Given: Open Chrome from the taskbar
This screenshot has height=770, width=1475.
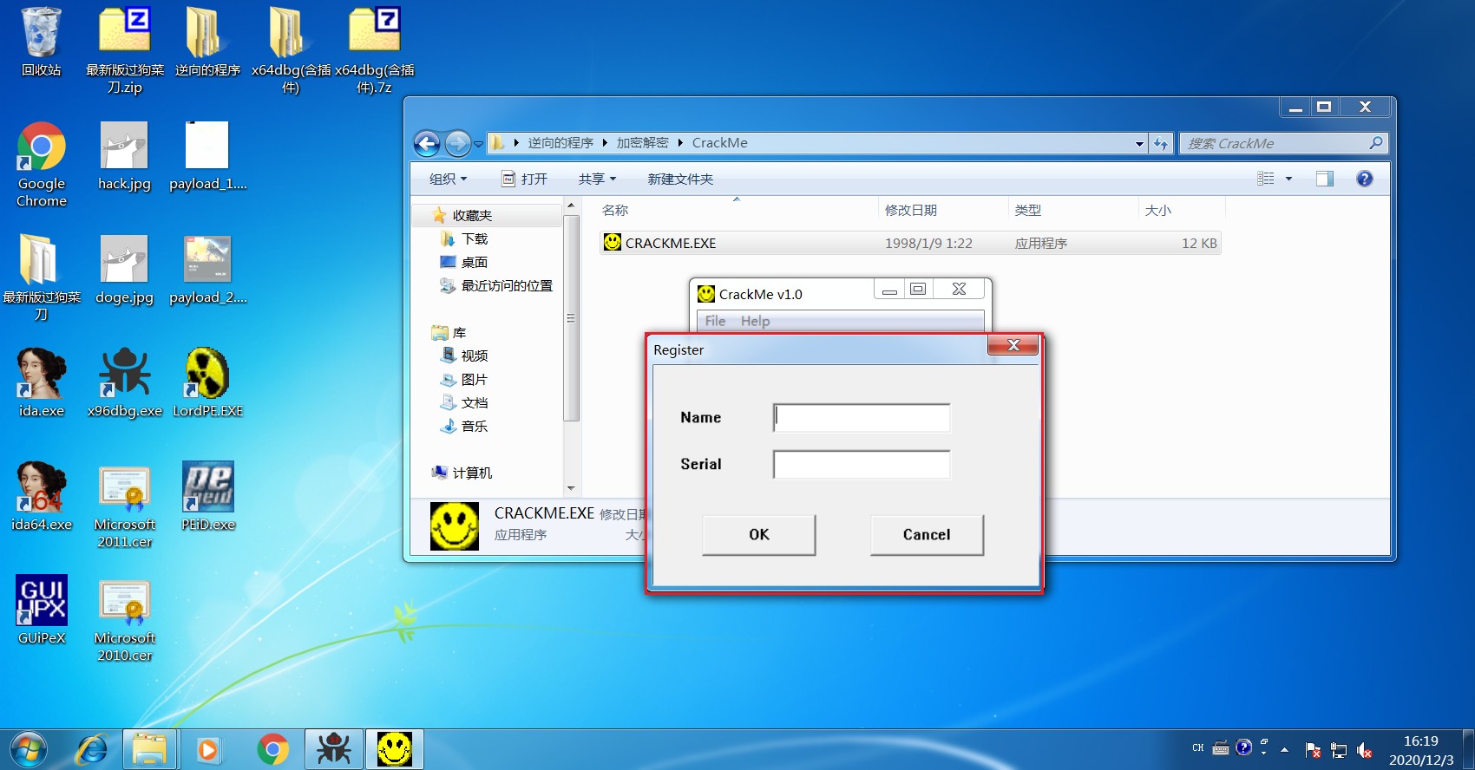Looking at the screenshot, I should [x=272, y=749].
